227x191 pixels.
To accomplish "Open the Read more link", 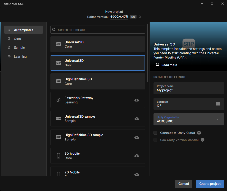I will tap(169, 65).
